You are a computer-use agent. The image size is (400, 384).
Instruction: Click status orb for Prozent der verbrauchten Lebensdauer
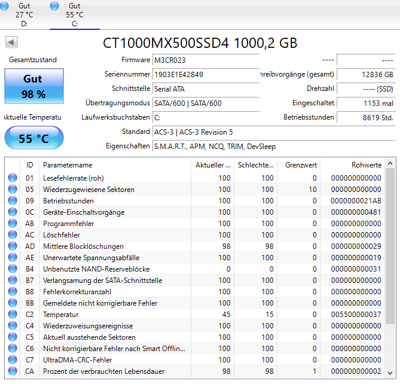click(13, 371)
